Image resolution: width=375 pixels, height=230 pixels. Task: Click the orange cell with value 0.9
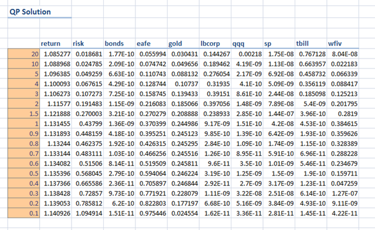point(23,133)
